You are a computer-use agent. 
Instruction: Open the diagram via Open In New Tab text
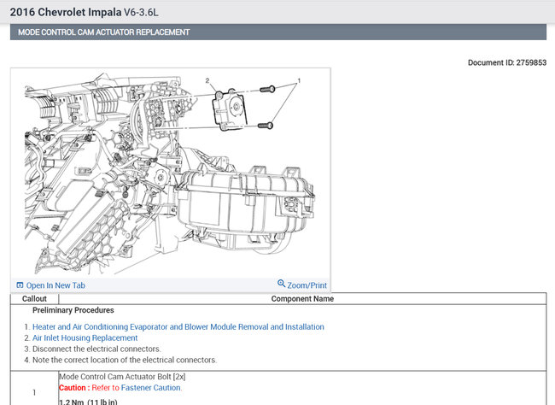click(x=55, y=285)
